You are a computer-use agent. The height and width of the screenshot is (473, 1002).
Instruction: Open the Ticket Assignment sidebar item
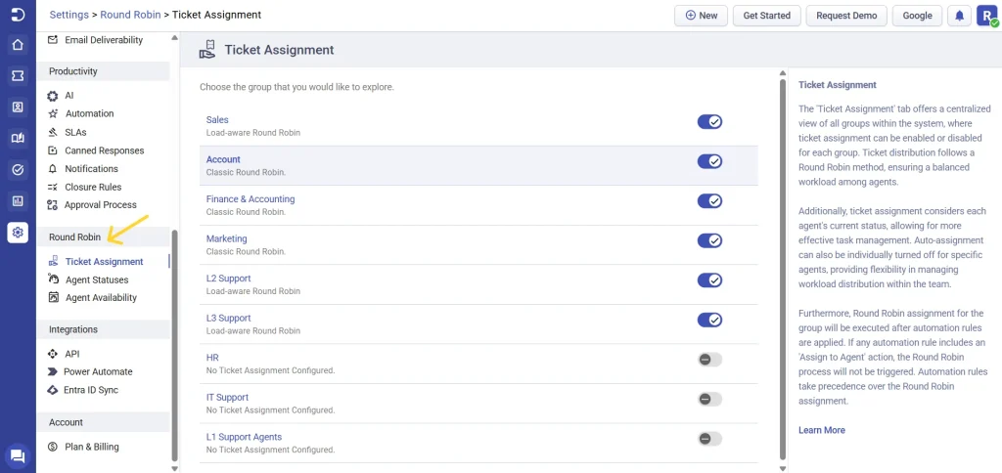click(x=104, y=262)
